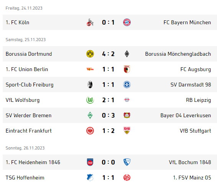Click the Sport-Club Freiburg team name
Screen dimensions: 217x186
(30, 85)
